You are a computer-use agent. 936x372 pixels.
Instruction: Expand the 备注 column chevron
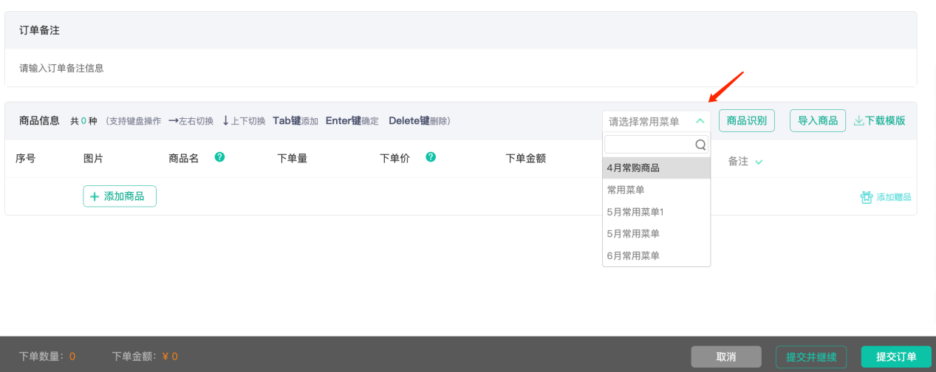click(x=759, y=162)
